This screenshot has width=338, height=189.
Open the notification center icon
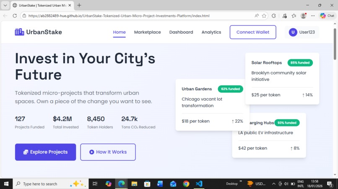tap(330, 184)
